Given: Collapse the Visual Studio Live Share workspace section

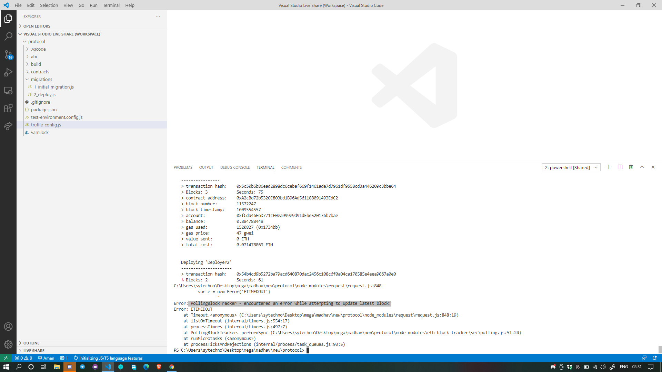Looking at the screenshot, I should tap(92, 34).
